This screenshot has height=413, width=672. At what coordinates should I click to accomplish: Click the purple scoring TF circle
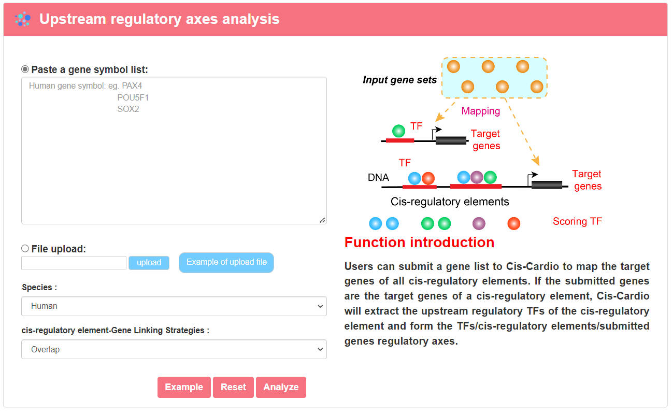pos(479,223)
